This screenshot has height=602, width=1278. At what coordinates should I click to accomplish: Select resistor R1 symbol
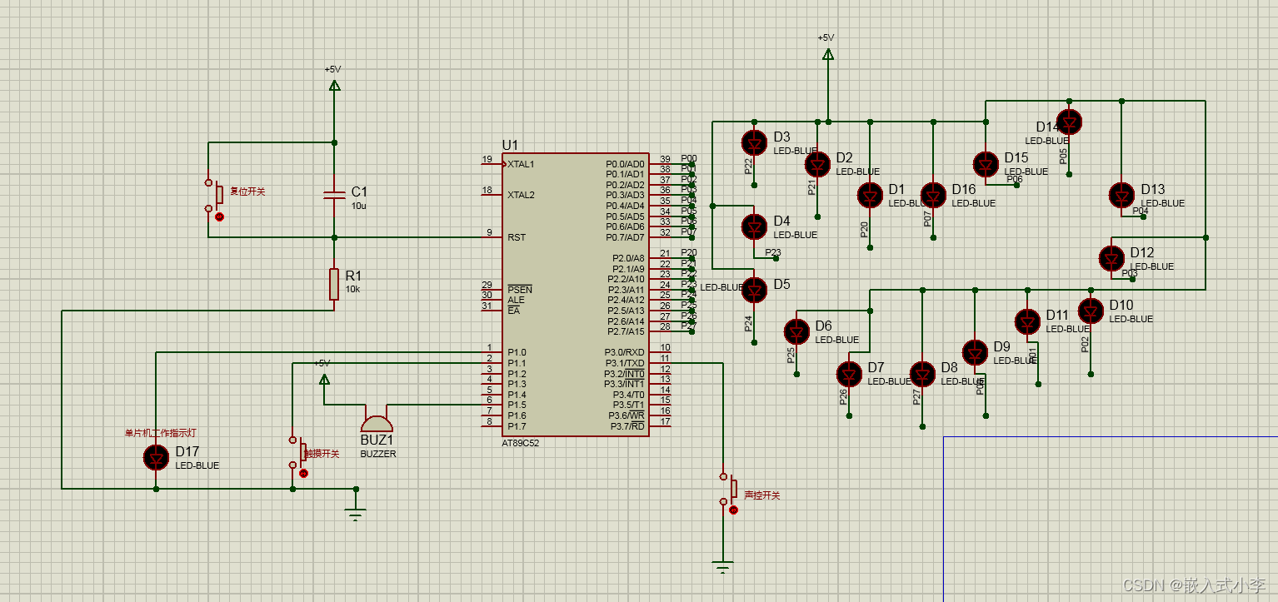coord(334,284)
